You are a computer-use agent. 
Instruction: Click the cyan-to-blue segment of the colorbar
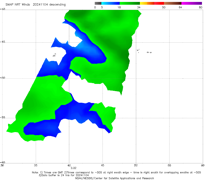tap(111, 3)
